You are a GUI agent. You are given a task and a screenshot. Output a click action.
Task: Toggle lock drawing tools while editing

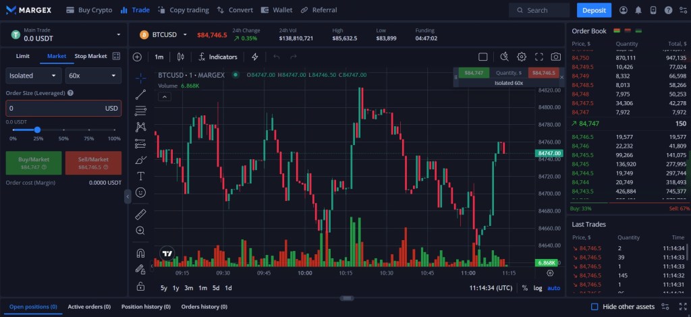[x=140, y=269]
